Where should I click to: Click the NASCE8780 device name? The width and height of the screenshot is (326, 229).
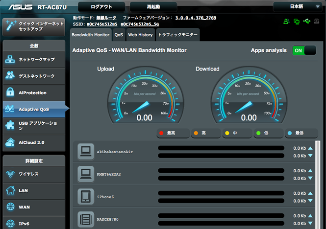coord(108,219)
